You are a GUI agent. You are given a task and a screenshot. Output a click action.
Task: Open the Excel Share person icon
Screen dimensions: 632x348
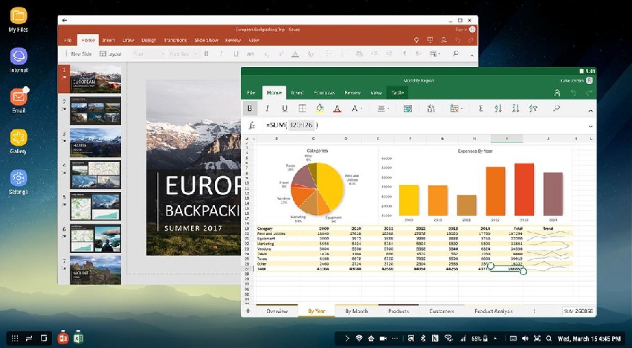pos(557,92)
